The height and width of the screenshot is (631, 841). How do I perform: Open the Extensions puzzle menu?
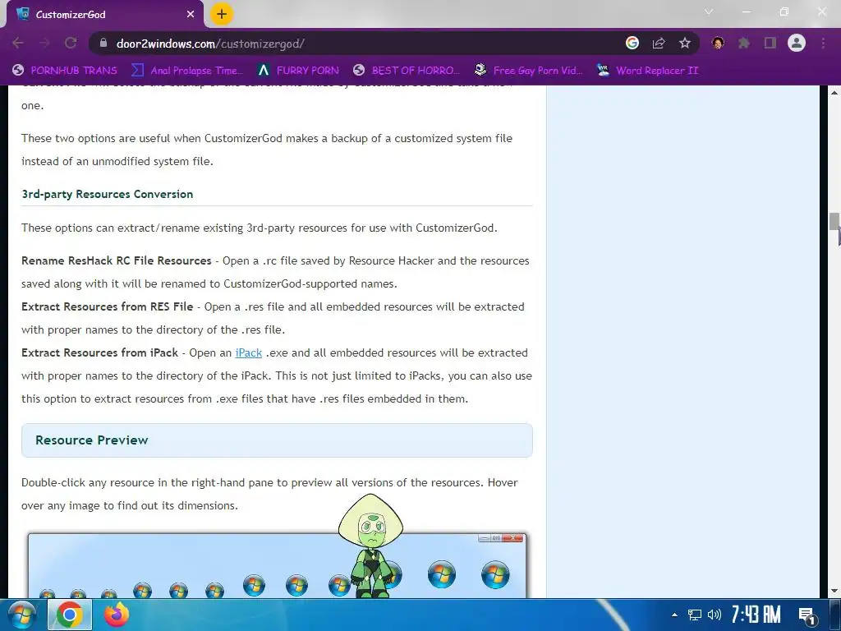point(744,43)
